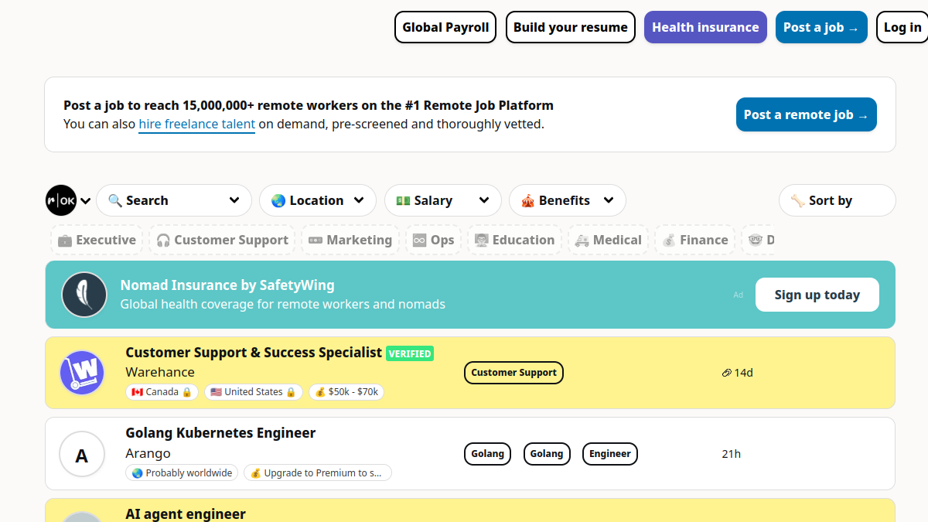This screenshot has width=928, height=522.
Task: Click Sign up today button
Action: (x=817, y=295)
